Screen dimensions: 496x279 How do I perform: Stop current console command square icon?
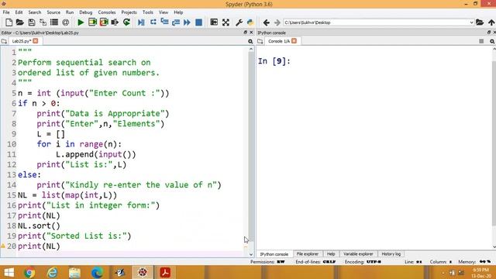pyautogui.click(x=481, y=41)
